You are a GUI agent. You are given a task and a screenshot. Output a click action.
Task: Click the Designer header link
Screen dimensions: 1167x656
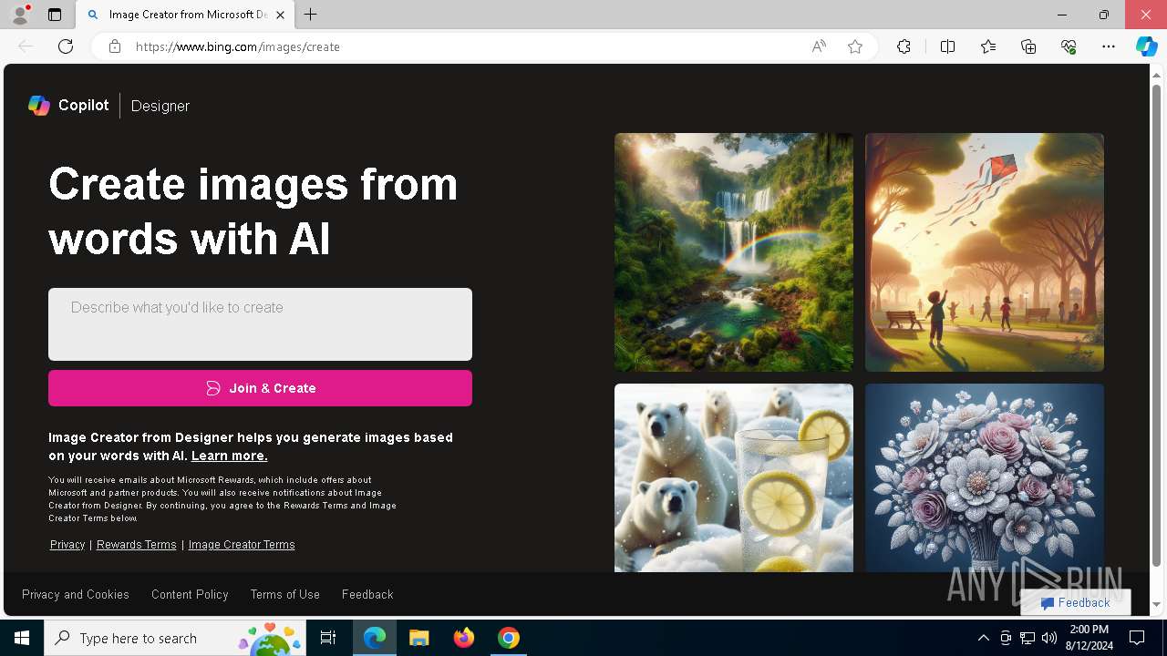[160, 106]
